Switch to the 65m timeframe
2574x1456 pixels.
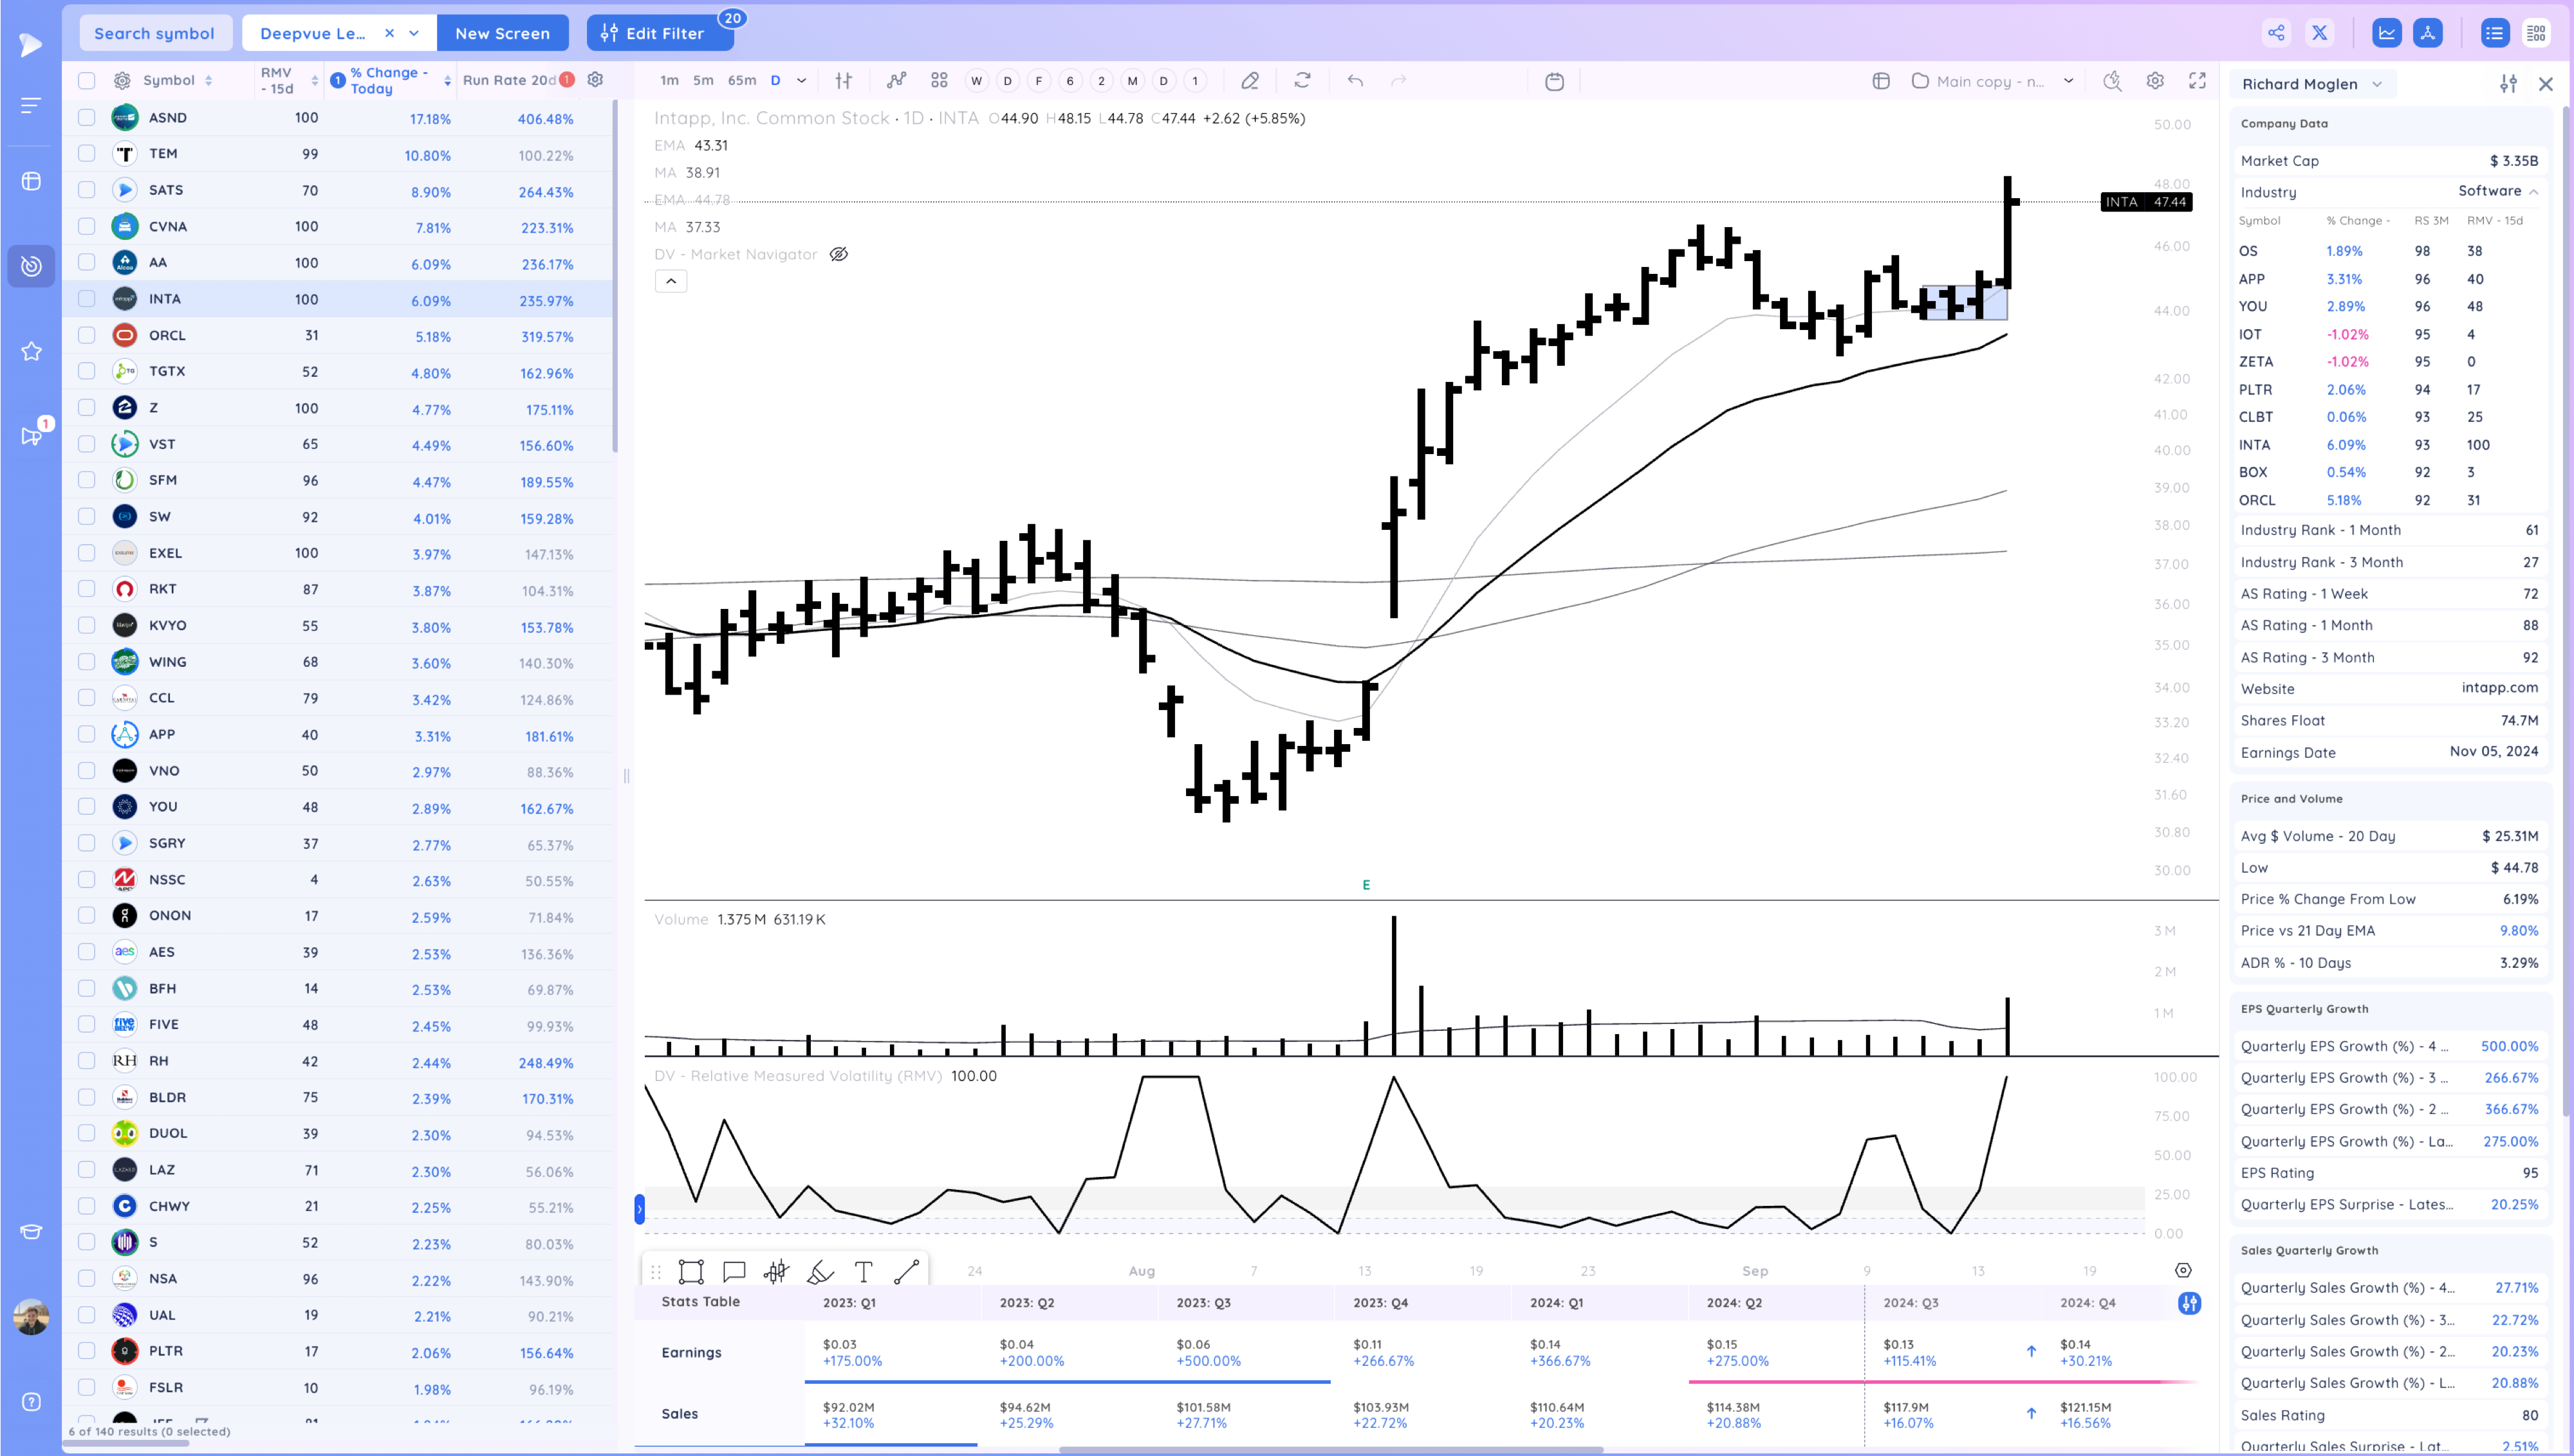tap(741, 81)
